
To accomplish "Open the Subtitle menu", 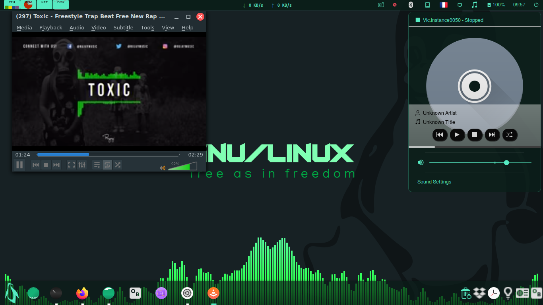I will (123, 27).
